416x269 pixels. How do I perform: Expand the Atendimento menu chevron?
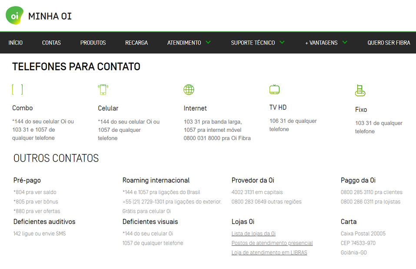point(208,43)
